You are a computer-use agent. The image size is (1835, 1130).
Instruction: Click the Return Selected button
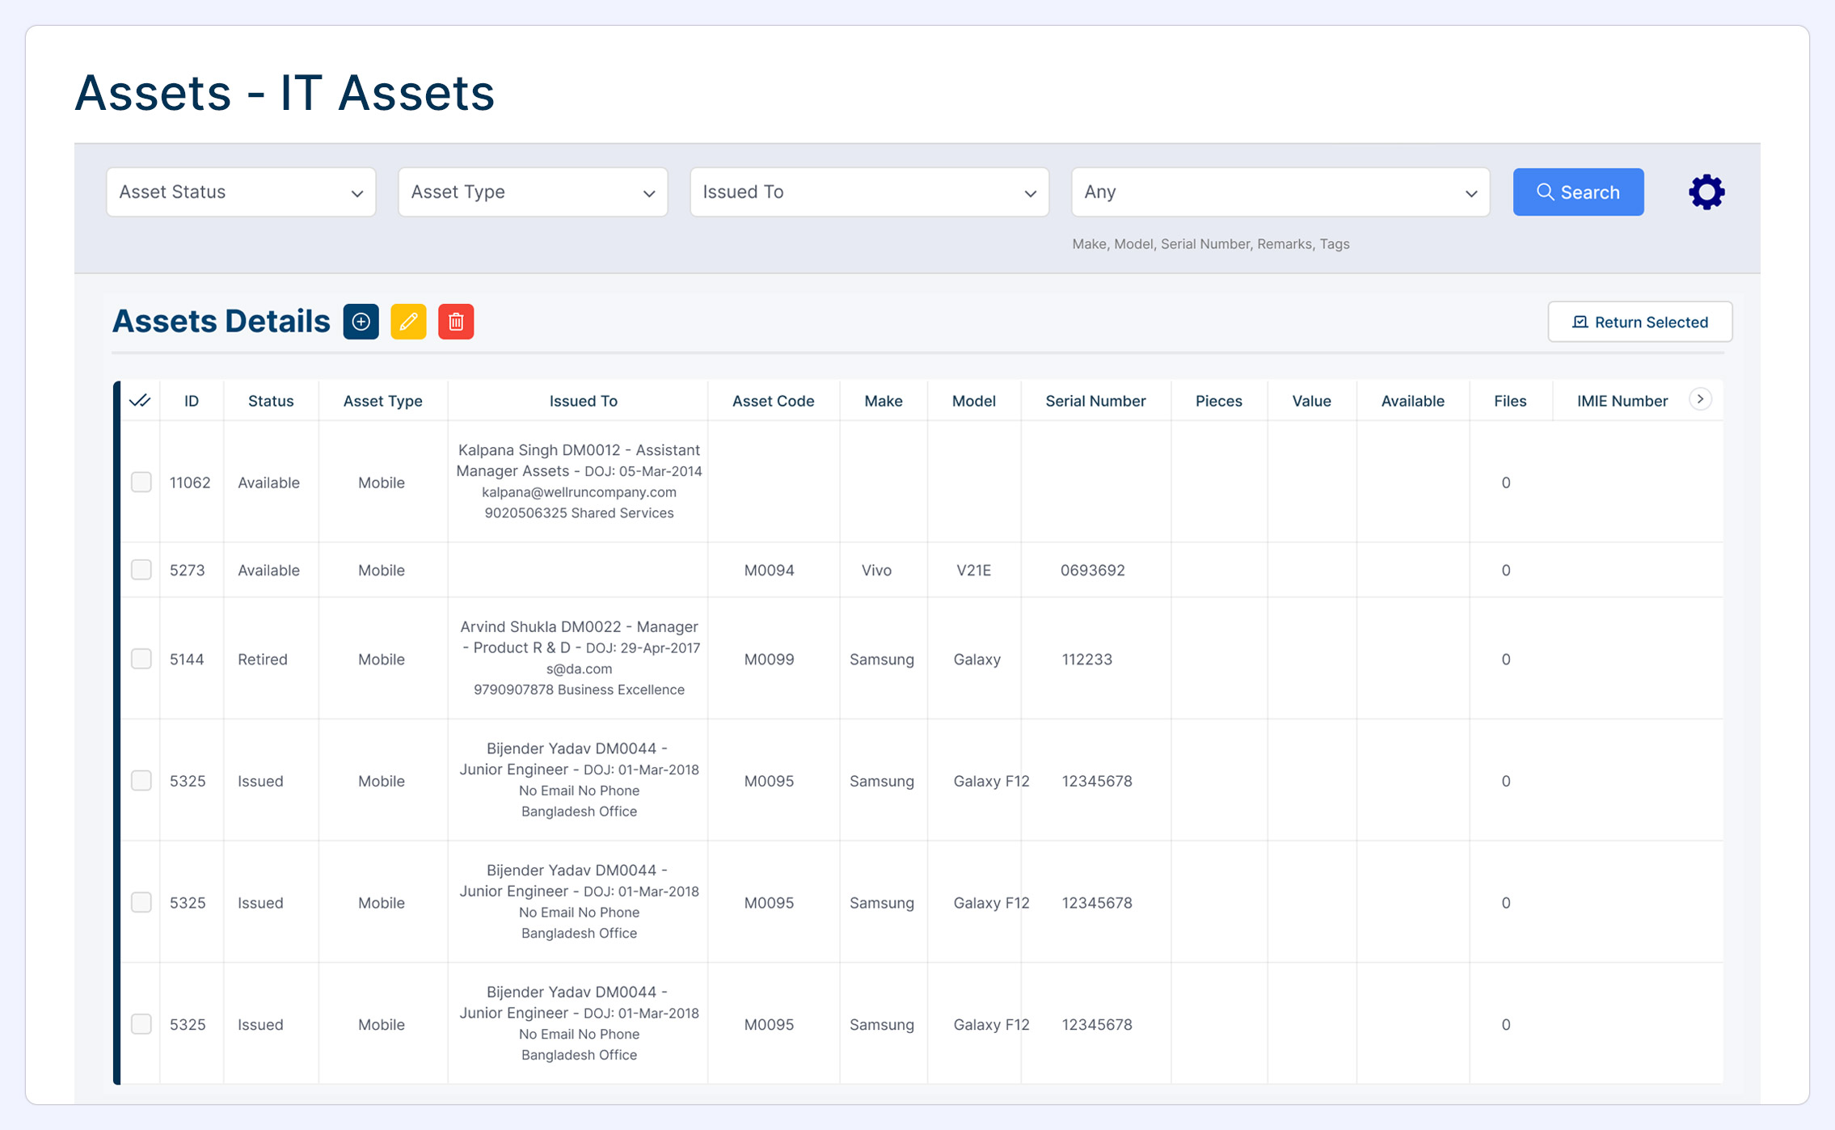coord(1639,322)
